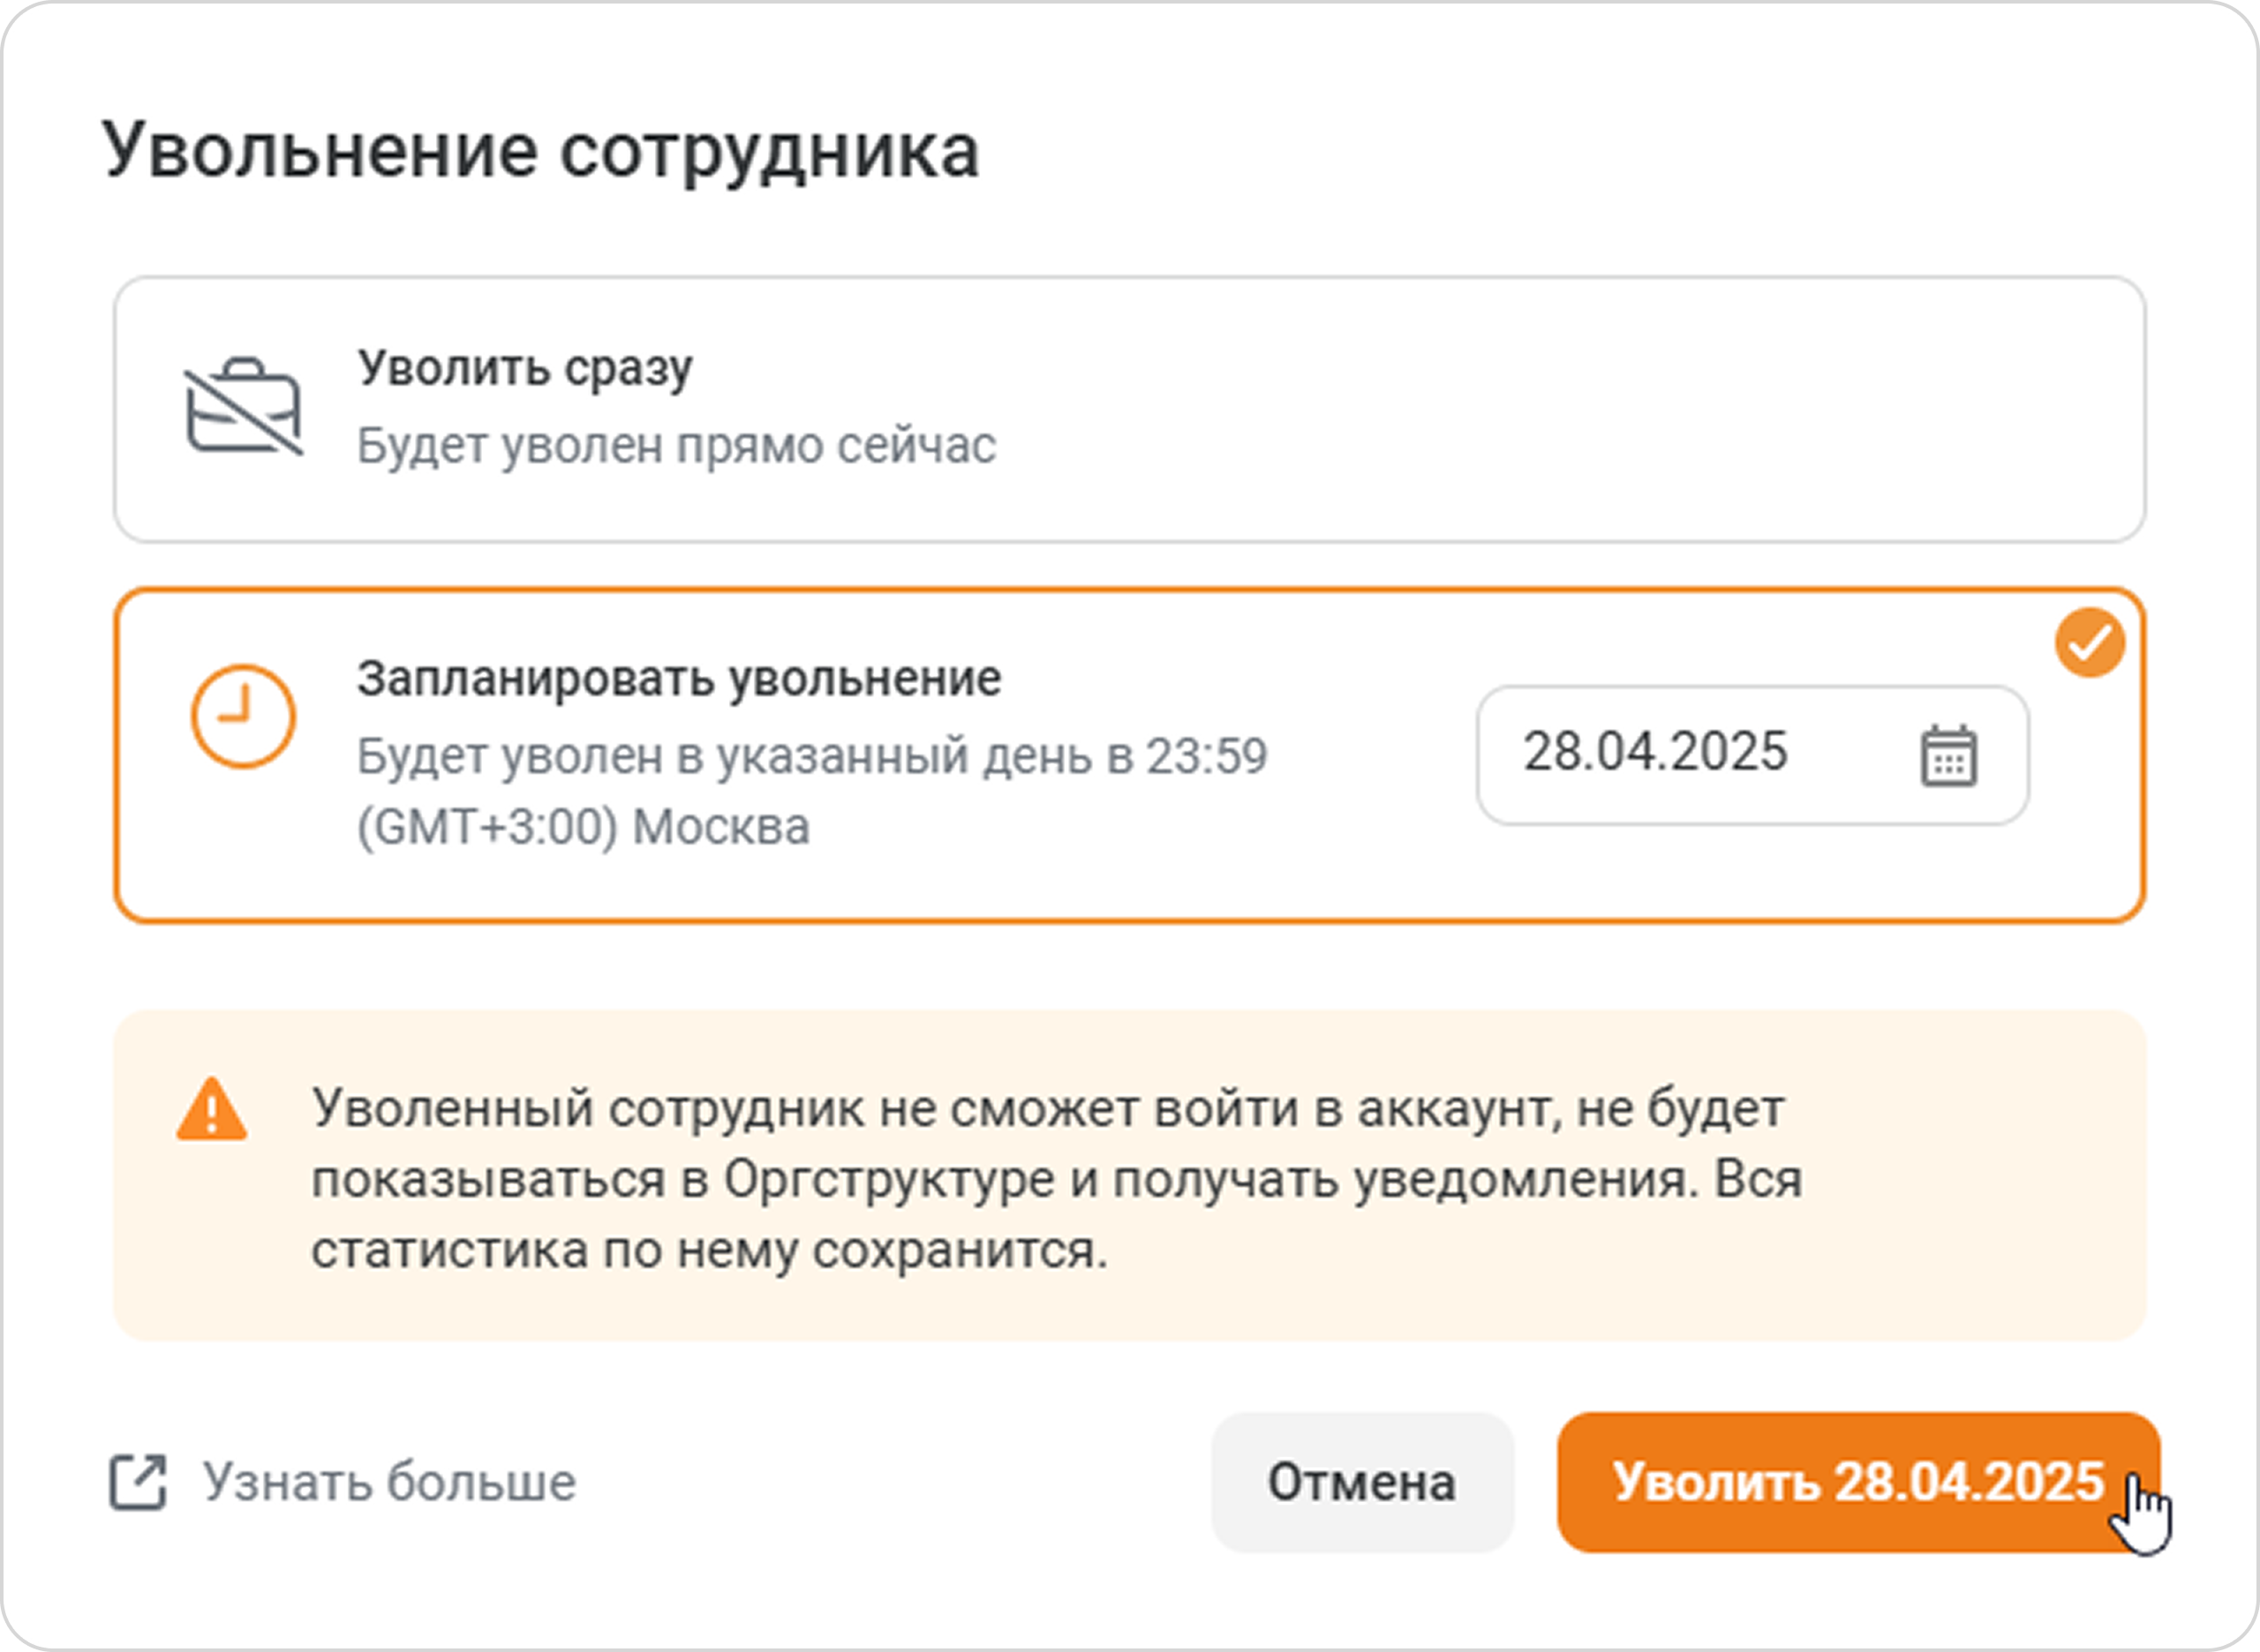Click the orange clock icon
This screenshot has width=2260, height=1652.
tap(243, 716)
